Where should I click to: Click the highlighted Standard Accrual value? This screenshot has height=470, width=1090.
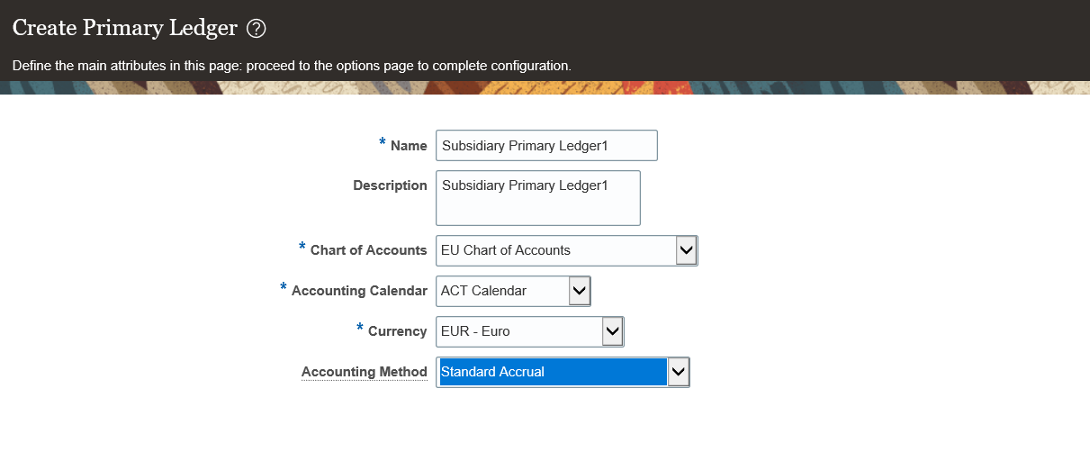552,372
